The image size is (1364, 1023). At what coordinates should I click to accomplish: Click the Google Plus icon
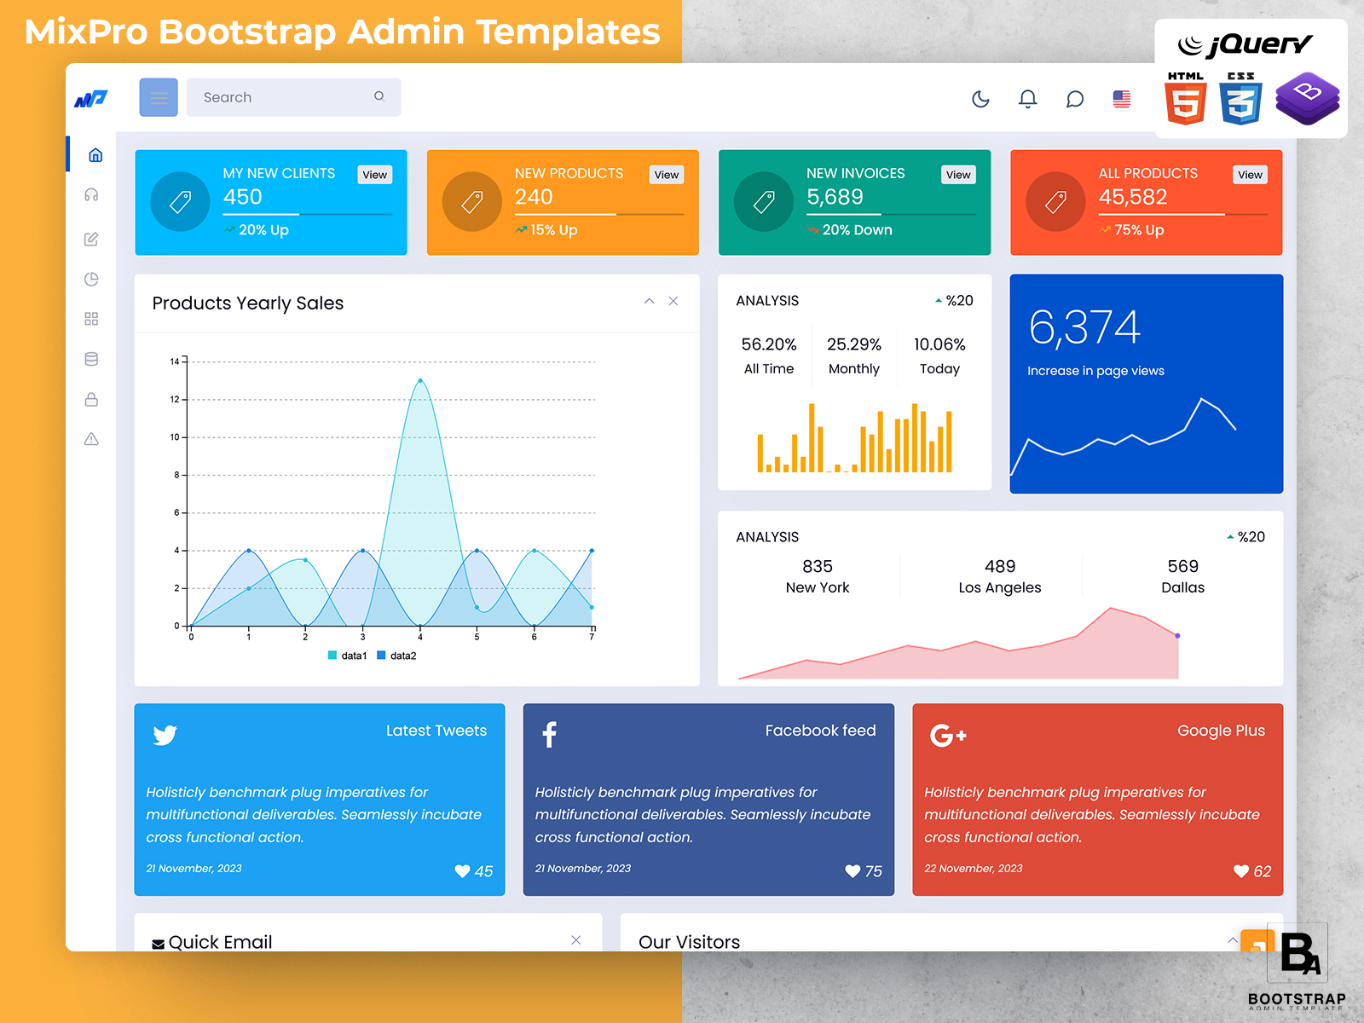coord(948,735)
